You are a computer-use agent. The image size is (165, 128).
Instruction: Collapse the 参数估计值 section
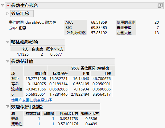8,61
